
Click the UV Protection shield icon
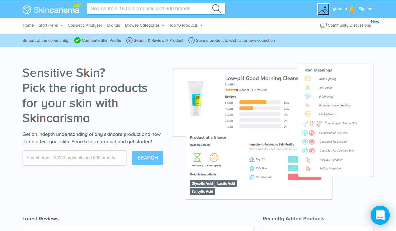307,114
